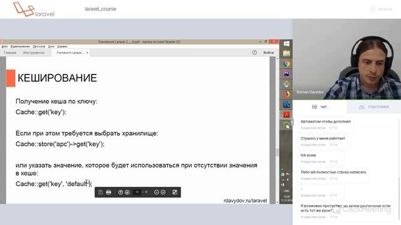401x225 pixels.
Task: Print the PDF via the printer icon
Action: [108, 192]
